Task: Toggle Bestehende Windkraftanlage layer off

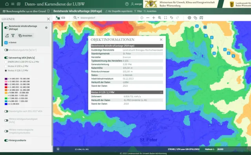Action: (x=6, y=28)
